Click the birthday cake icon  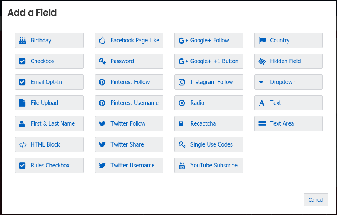pos(23,41)
